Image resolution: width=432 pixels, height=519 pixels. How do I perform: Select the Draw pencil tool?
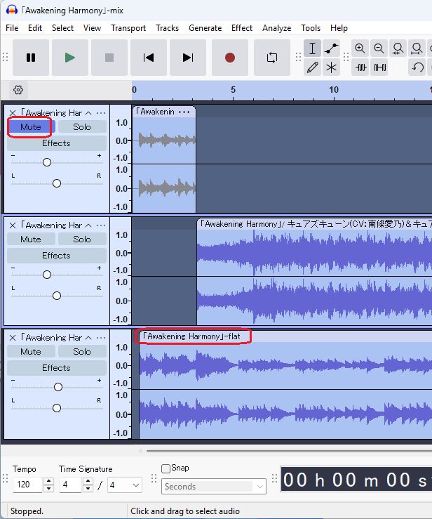point(312,67)
